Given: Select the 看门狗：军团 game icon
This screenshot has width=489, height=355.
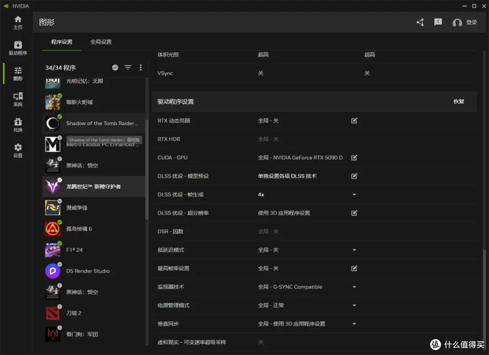Looking at the screenshot, I should [x=53, y=334].
